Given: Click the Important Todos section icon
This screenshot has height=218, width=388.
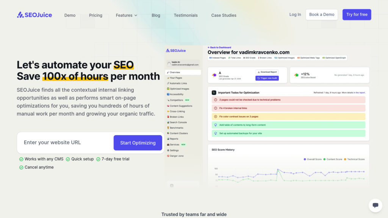Looking at the screenshot, I should [214, 93].
